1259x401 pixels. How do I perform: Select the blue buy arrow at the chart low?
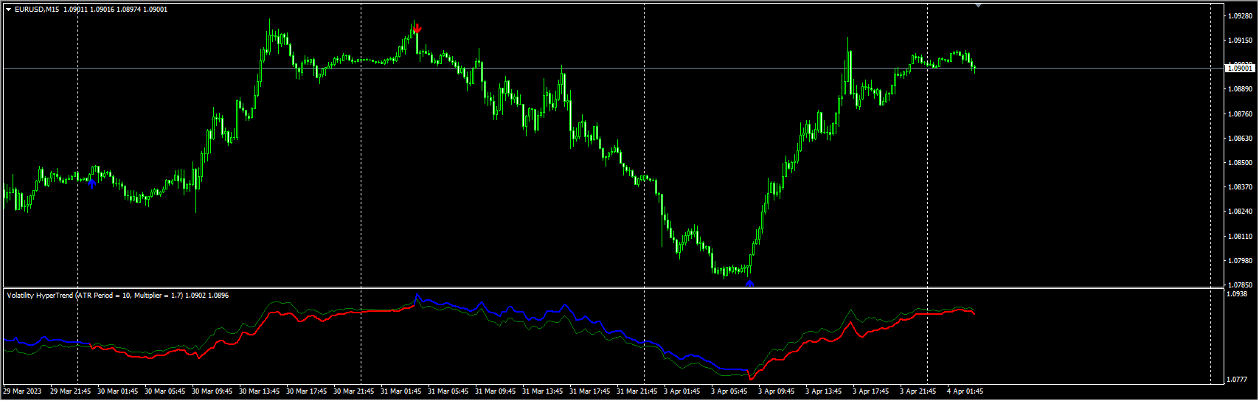(749, 283)
